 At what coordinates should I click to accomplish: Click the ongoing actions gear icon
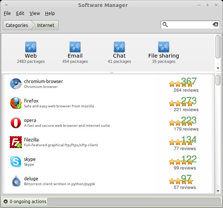(6, 202)
